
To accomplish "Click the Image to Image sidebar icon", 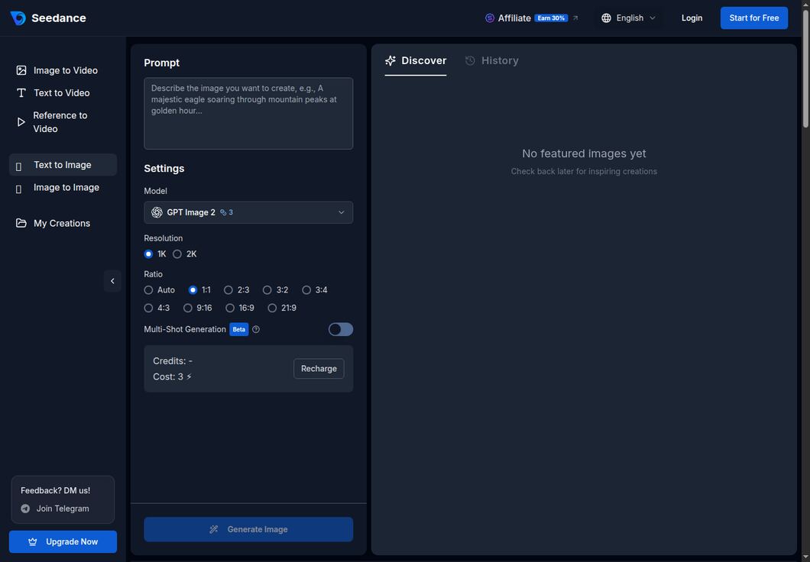I will coord(19,189).
